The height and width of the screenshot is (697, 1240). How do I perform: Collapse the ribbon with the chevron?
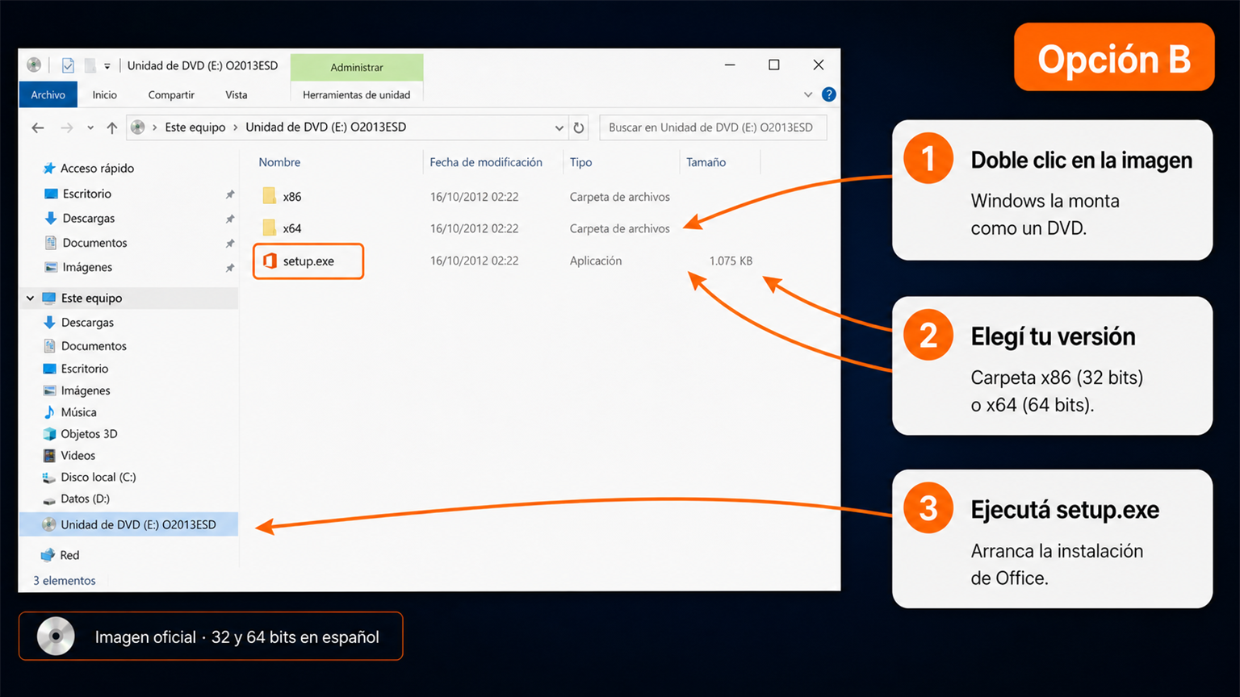pos(808,94)
